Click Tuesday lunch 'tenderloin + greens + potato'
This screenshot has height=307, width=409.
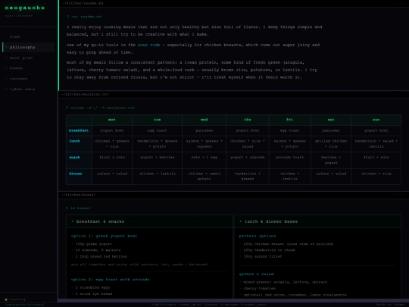tap(157, 144)
